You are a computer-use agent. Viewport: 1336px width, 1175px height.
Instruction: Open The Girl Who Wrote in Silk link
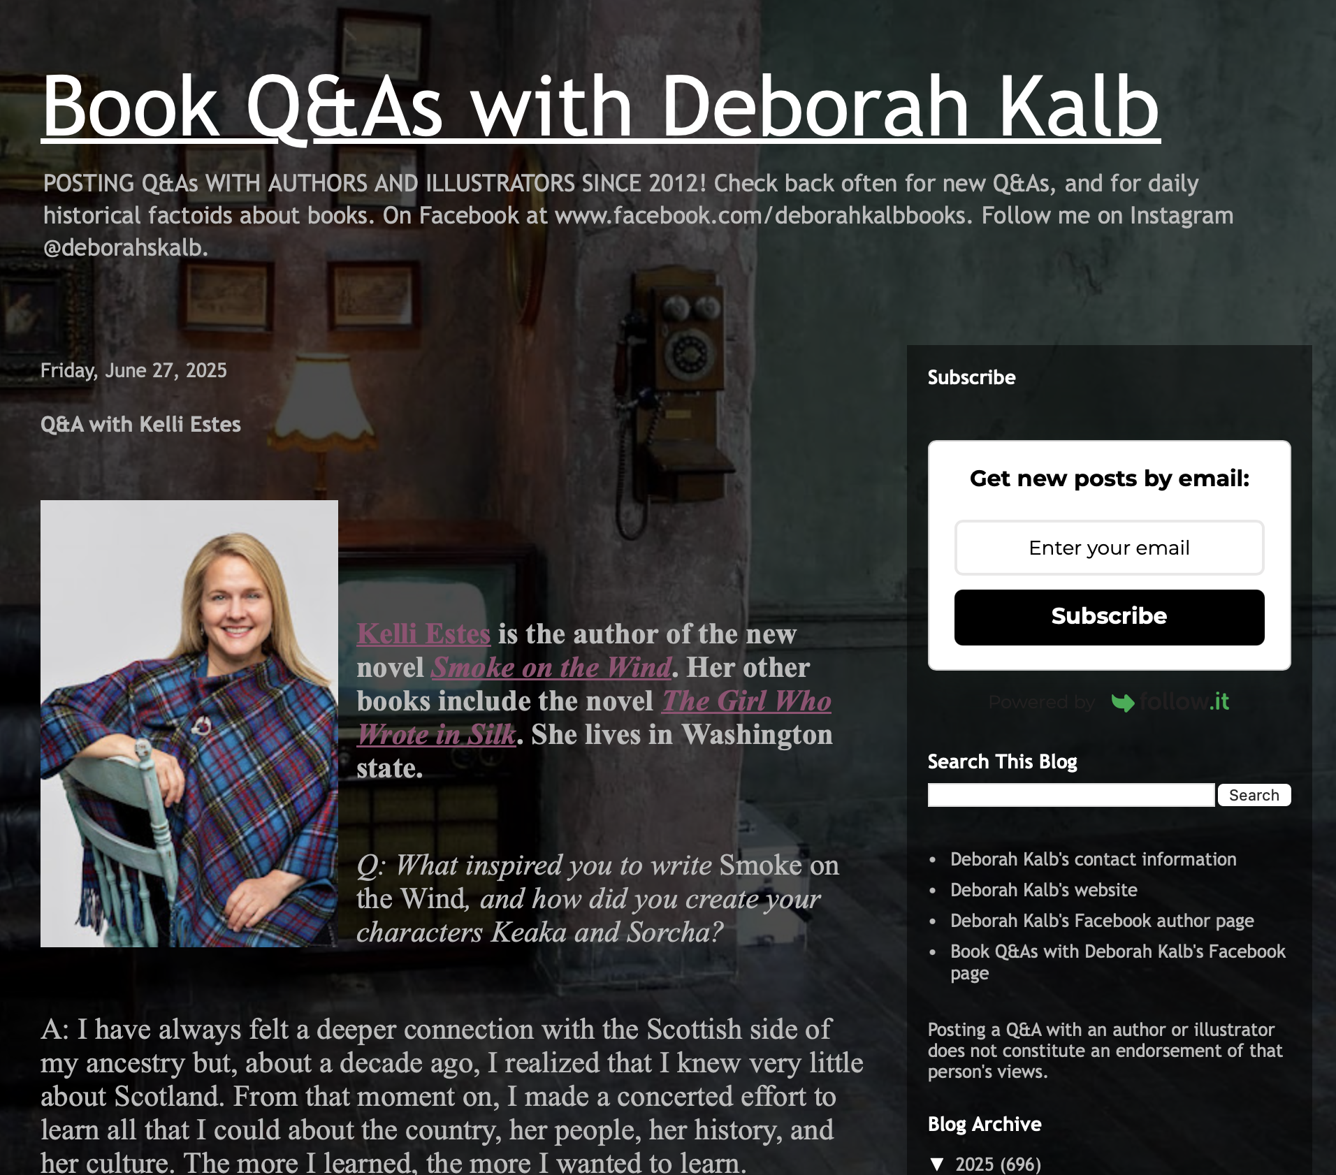pyautogui.click(x=594, y=717)
